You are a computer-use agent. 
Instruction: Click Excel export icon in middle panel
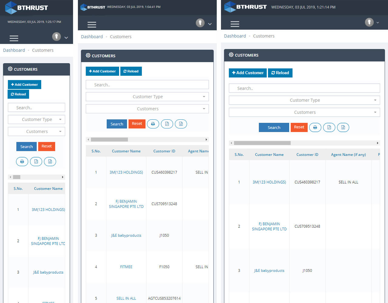pos(181,124)
